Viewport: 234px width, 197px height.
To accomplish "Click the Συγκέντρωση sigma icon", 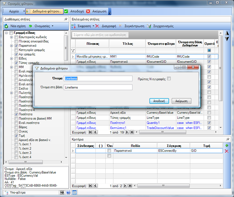I will tap(120, 26).
